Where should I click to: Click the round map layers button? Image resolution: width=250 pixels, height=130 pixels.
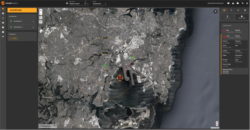215,11
